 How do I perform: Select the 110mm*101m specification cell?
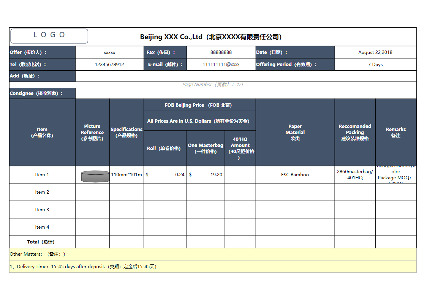[127, 175]
